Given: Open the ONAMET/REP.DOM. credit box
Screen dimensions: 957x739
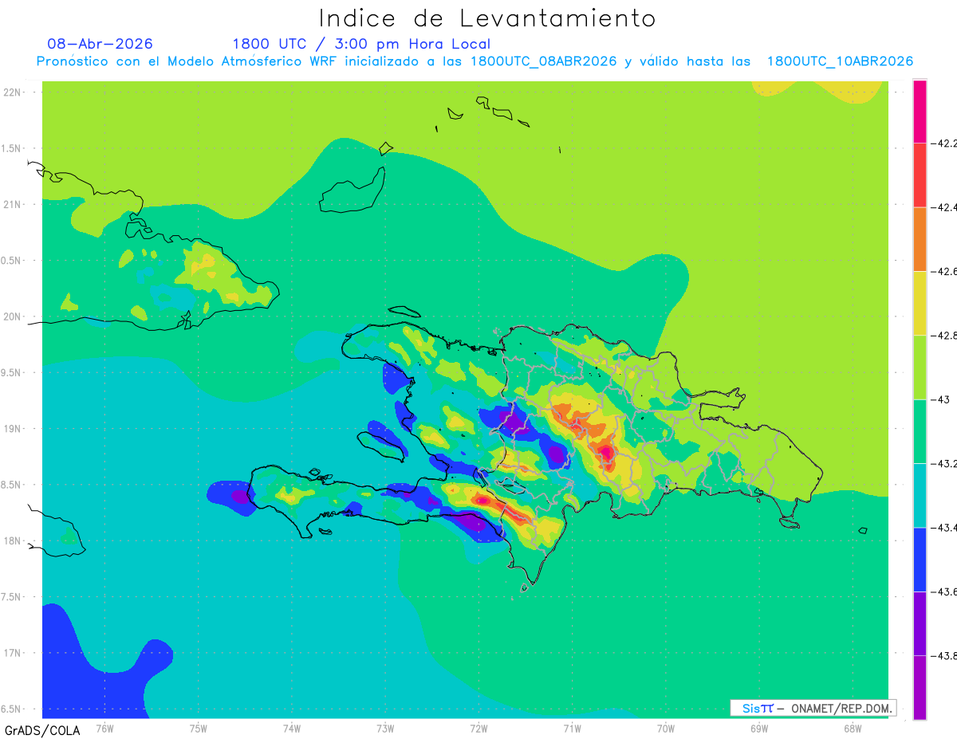Looking at the screenshot, I should 813,708.
